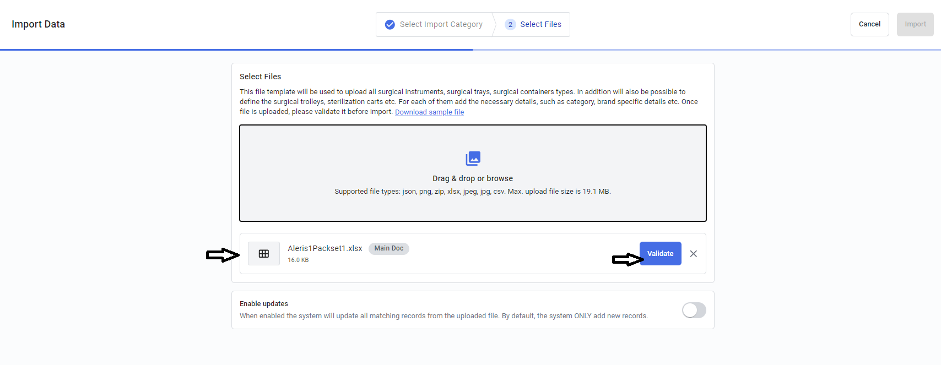Click the step 2 number badge

click(x=510, y=25)
